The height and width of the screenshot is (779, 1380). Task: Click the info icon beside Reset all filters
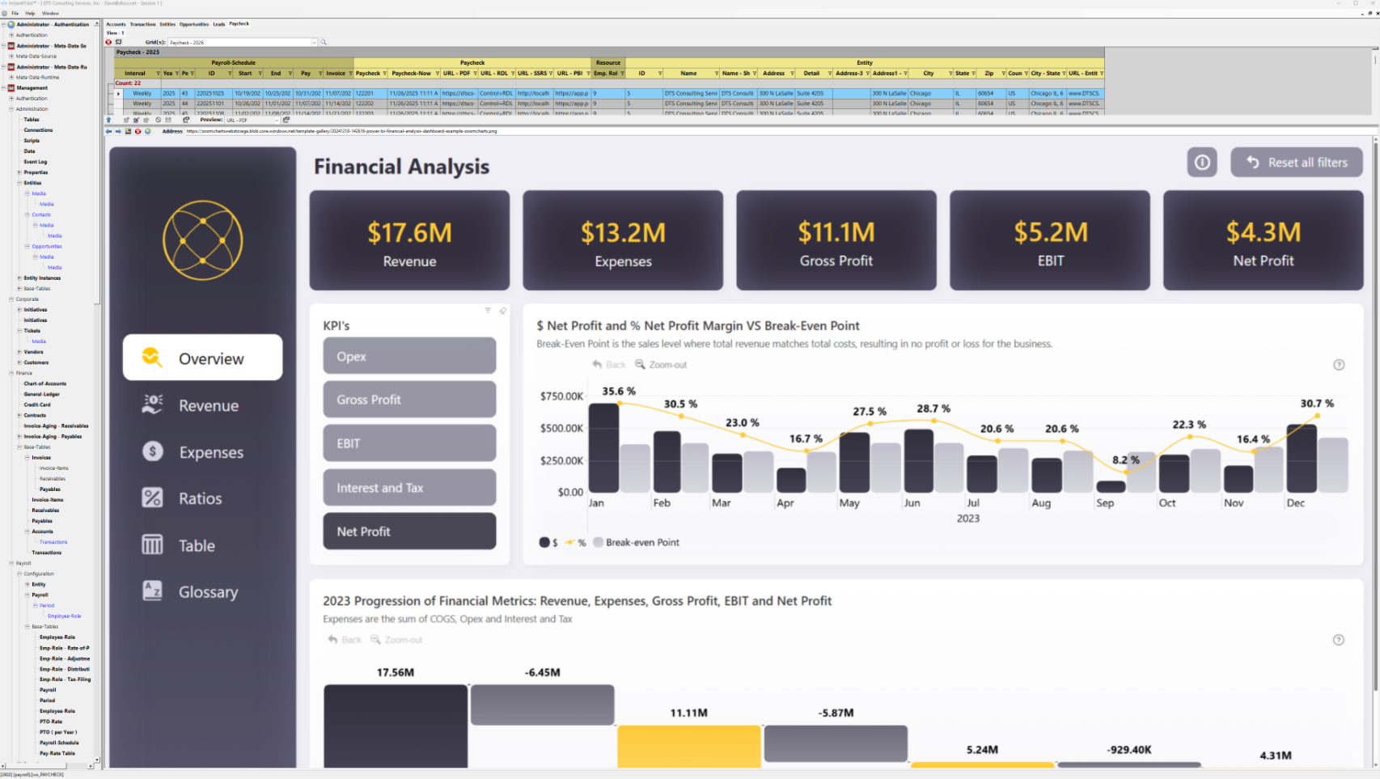click(x=1202, y=163)
